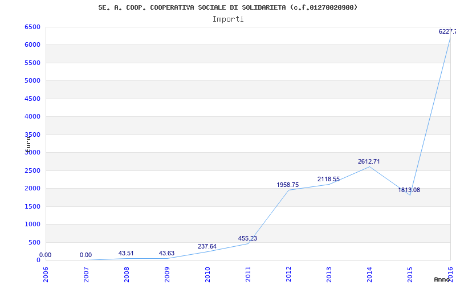Click the 2500 tick on the euro axis
Screen dimensions: 456x285
point(32,170)
